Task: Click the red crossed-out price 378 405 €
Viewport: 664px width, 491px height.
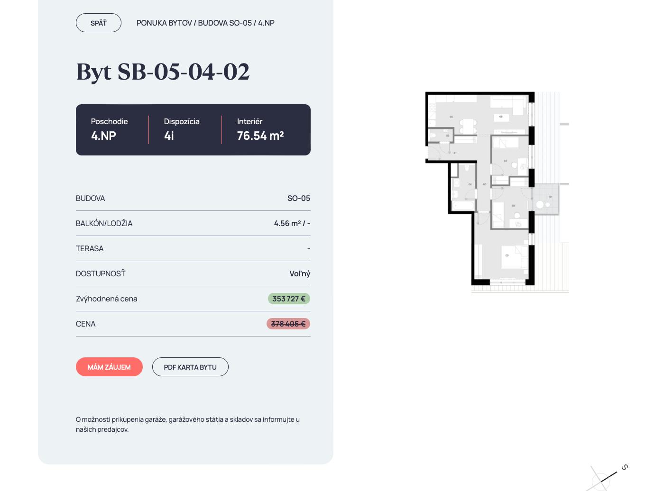Action: point(288,324)
